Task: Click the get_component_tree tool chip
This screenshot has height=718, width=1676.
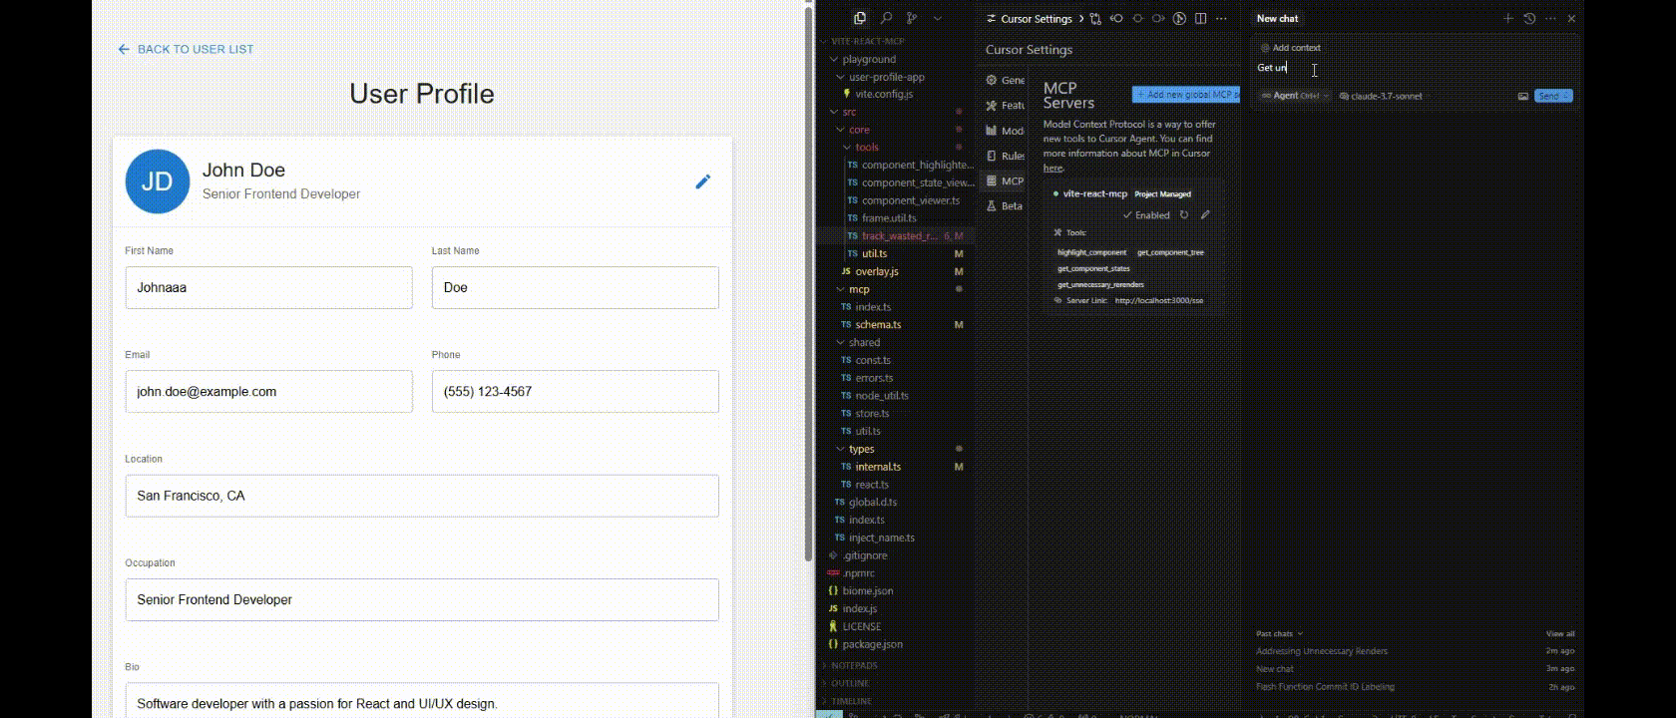Action: tap(1170, 252)
